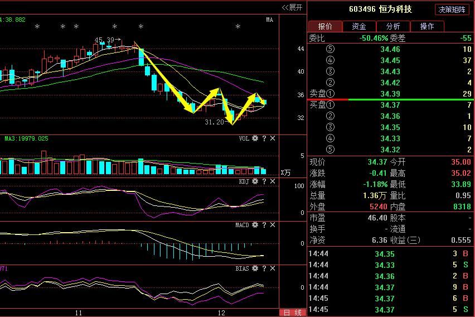
Task: Show help for the VOL indicator
Action: tap(264, 138)
